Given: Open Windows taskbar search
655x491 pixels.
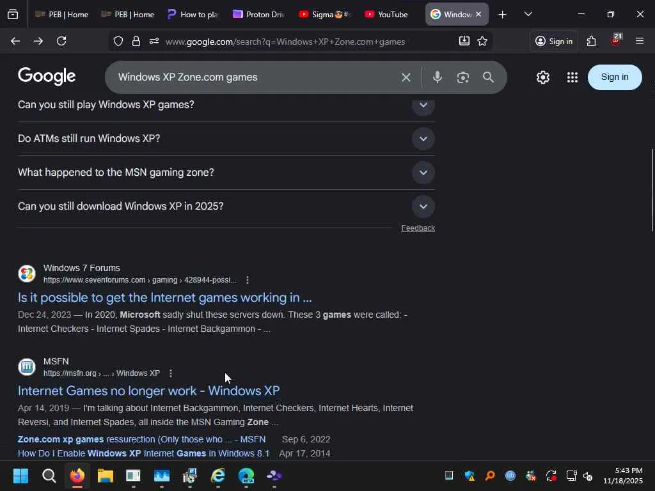Looking at the screenshot, I should [49, 476].
